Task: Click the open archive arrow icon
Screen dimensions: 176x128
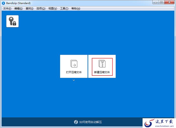Action: click(74, 64)
